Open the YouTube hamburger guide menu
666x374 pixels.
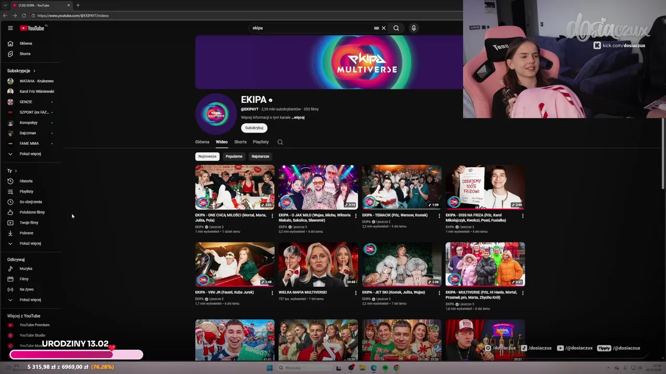point(10,28)
